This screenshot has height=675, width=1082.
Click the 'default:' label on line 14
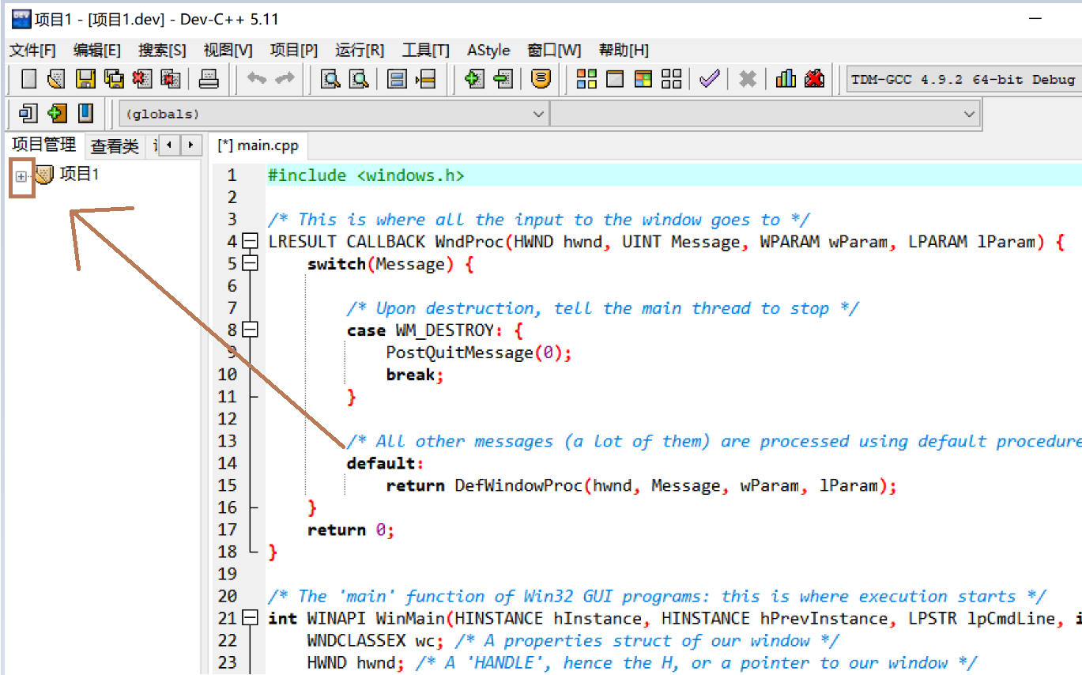[x=386, y=463]
